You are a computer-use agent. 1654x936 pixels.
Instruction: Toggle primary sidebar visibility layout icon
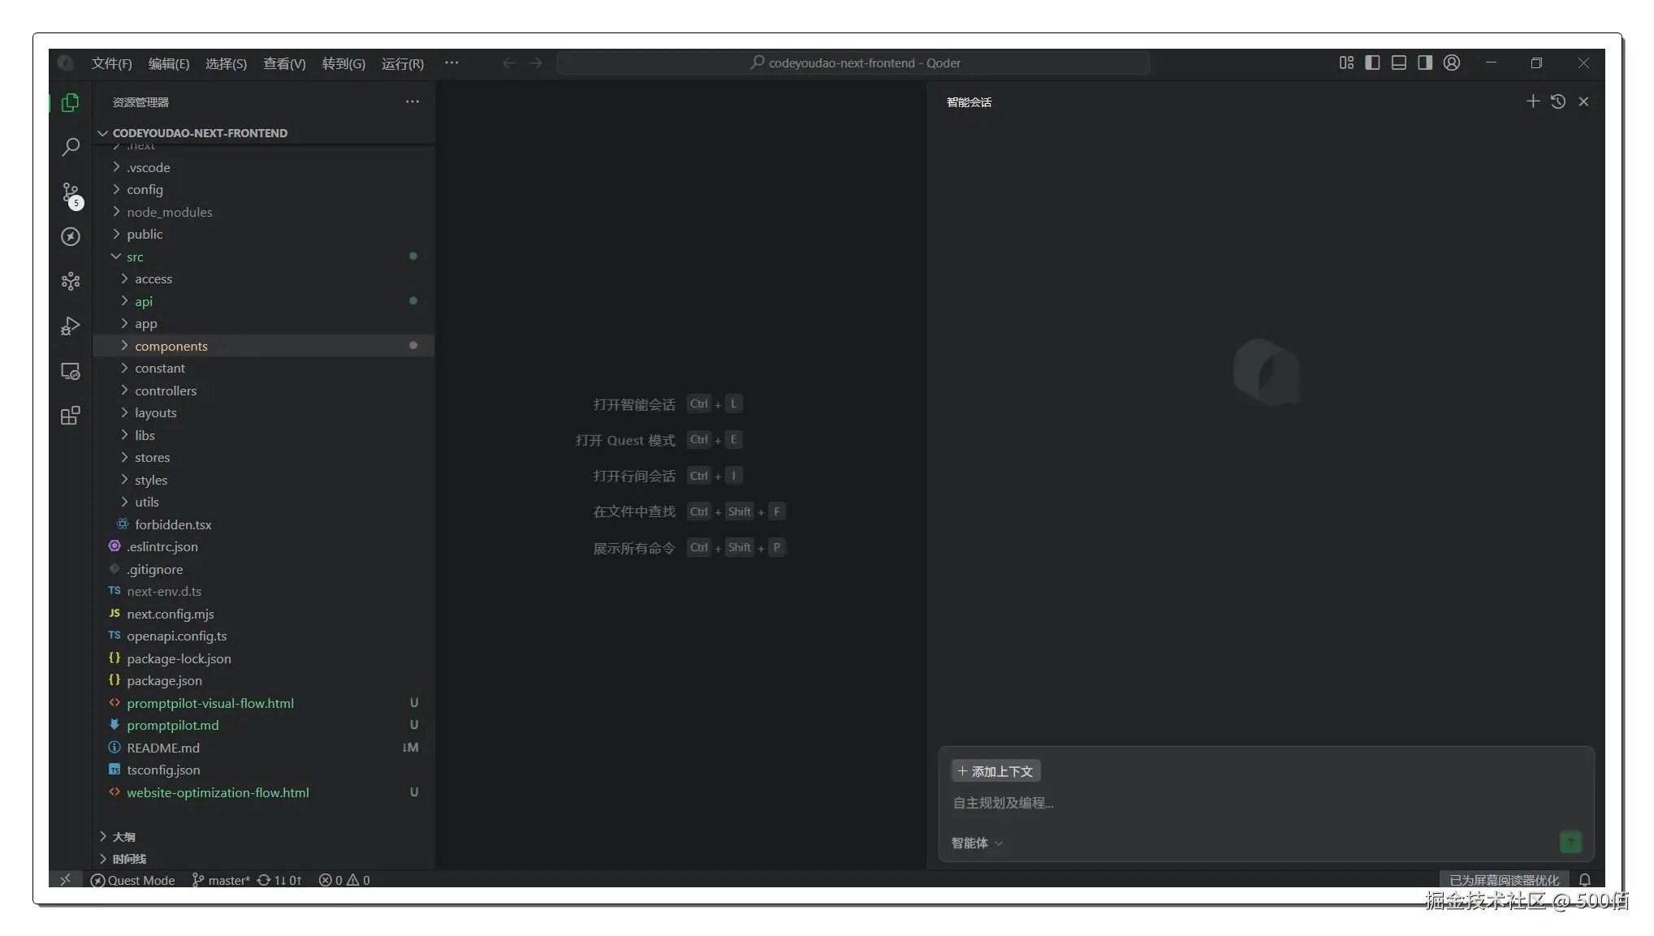(x=1372, y=63)
